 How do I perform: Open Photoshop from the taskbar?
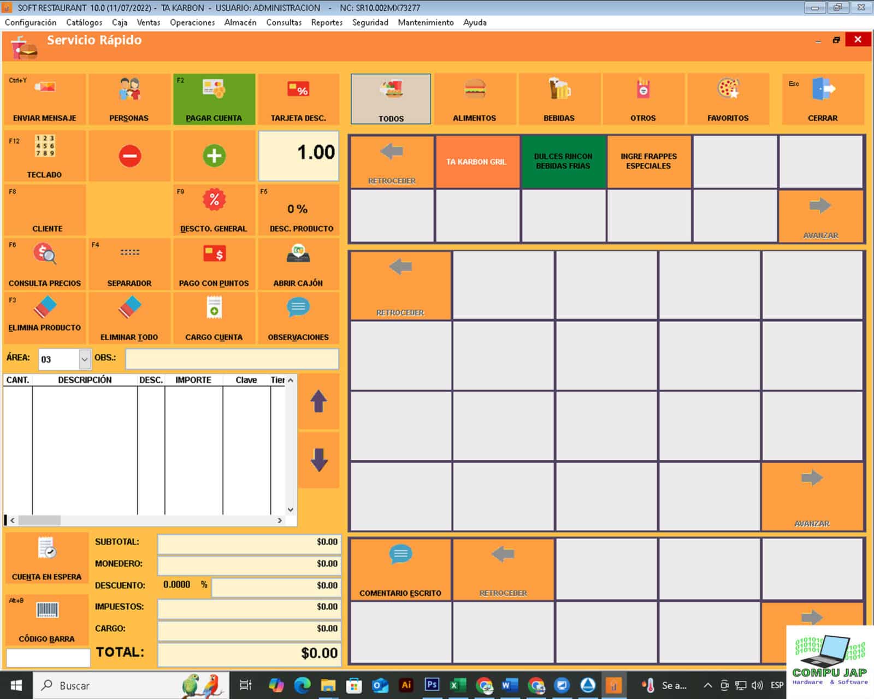pos(432,685)
